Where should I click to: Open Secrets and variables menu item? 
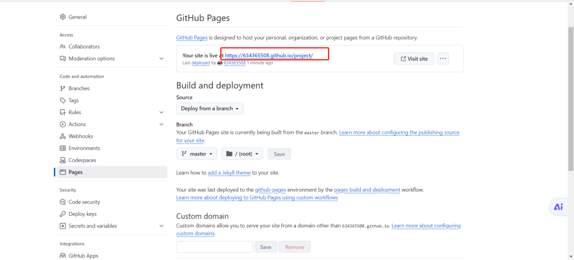click(x=92, y=226)
